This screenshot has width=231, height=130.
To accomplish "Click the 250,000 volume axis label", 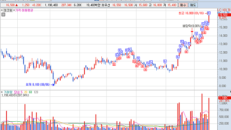I will pos(224,123).
